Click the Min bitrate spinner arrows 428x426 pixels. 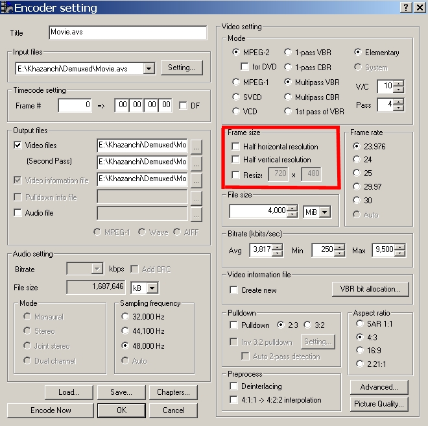tap(339, 250)
